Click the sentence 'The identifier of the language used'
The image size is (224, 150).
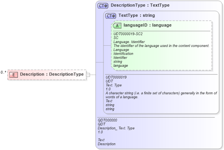tap(161, 46)
